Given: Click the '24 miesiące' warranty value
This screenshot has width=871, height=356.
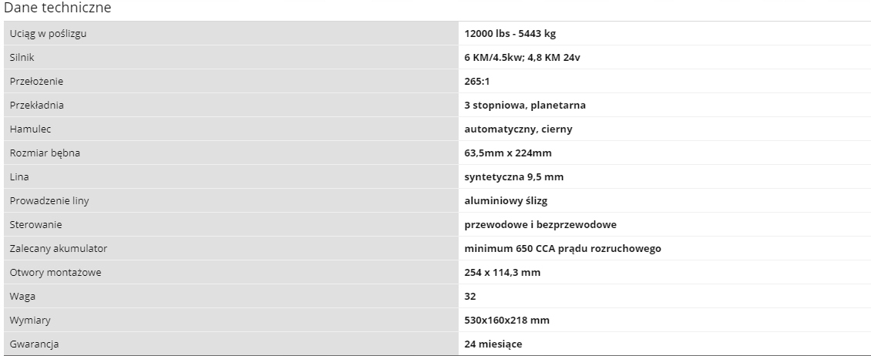Looking at the screenshot, I should click(493, 344).
